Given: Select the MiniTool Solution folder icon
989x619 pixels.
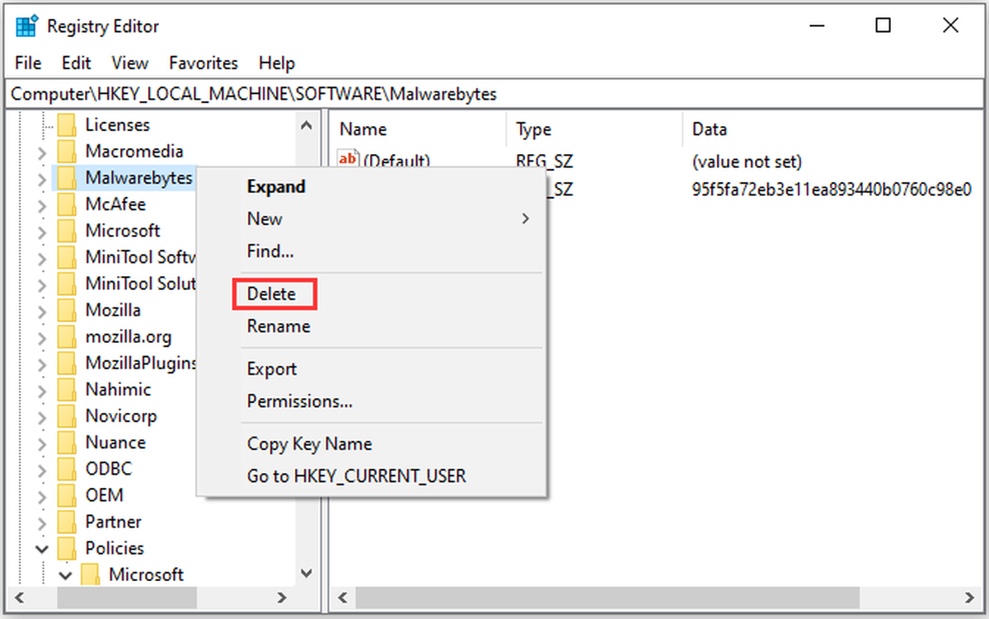Looking at the screenshot, I should coord(67,284).
